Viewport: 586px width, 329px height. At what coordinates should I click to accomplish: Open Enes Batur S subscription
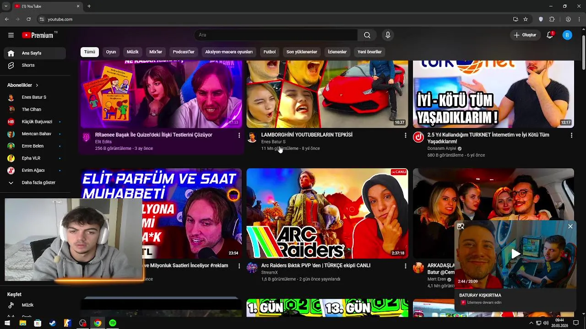tap(35, 97)
